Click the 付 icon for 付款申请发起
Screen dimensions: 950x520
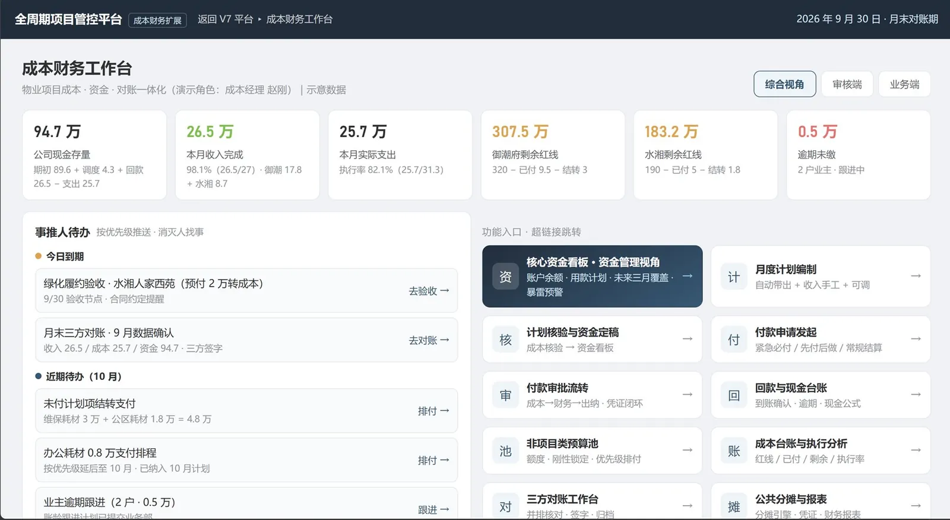[x=734, y=340]
